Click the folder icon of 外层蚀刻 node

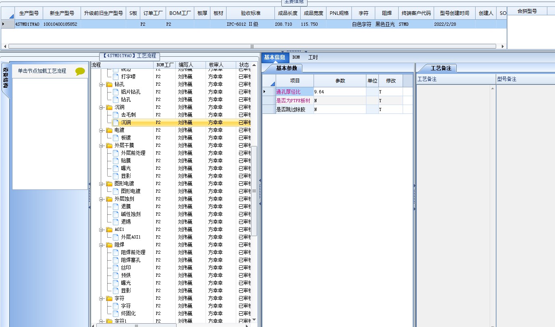(x=109, y=199)
